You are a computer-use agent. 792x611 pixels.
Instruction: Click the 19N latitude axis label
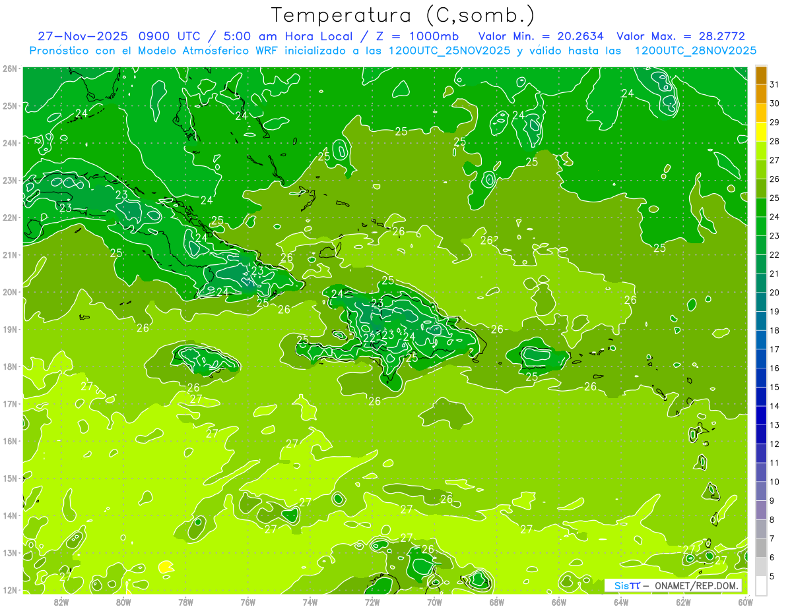10,329
